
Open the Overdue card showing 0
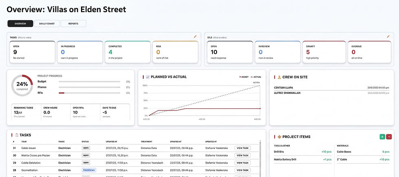(369, 52)
